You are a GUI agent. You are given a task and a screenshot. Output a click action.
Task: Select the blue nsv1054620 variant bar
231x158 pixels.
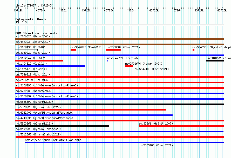point(50,66)
